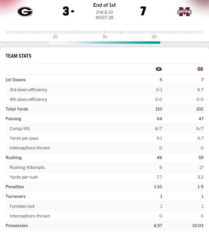
Task: Select the Penalties row label
Action: pos(15,187)
